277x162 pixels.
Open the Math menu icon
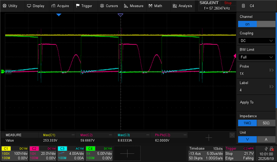pos(150,6)
